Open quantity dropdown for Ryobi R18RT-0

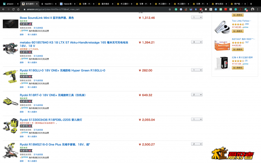(x=197, y=95)
